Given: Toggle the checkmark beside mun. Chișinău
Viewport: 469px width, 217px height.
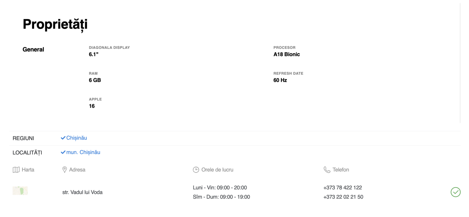Looking at the screenshot, I should (x=63, y=152).
